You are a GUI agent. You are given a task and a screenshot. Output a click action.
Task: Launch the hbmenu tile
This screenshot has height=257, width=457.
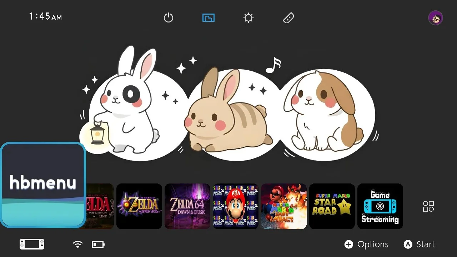(43, 185)
